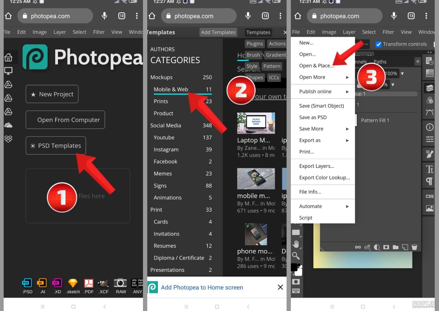This screenshot has height=311, width=439.
Task: Click the .XCF GIMP format icon
Action: tap(104, 283)
